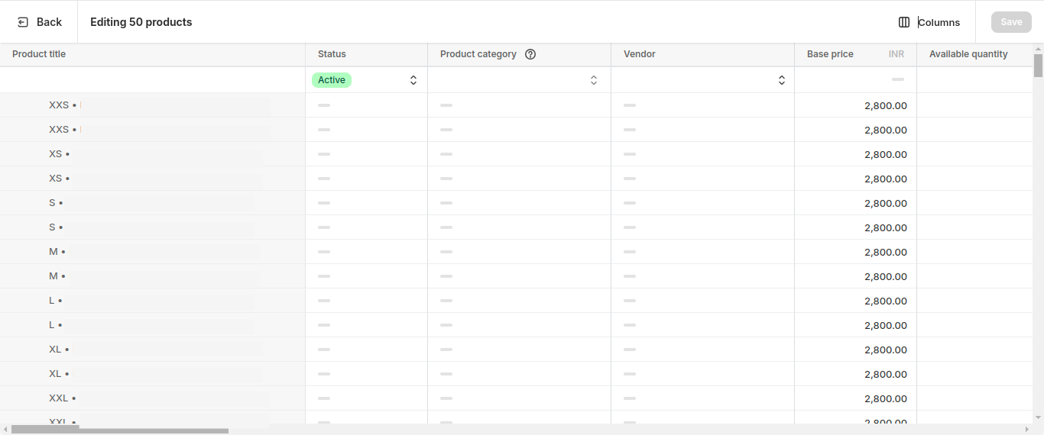Click the vertical scrollbar thumb
Viewport: 1044px width, 435px height.
tap(1038, 66)
